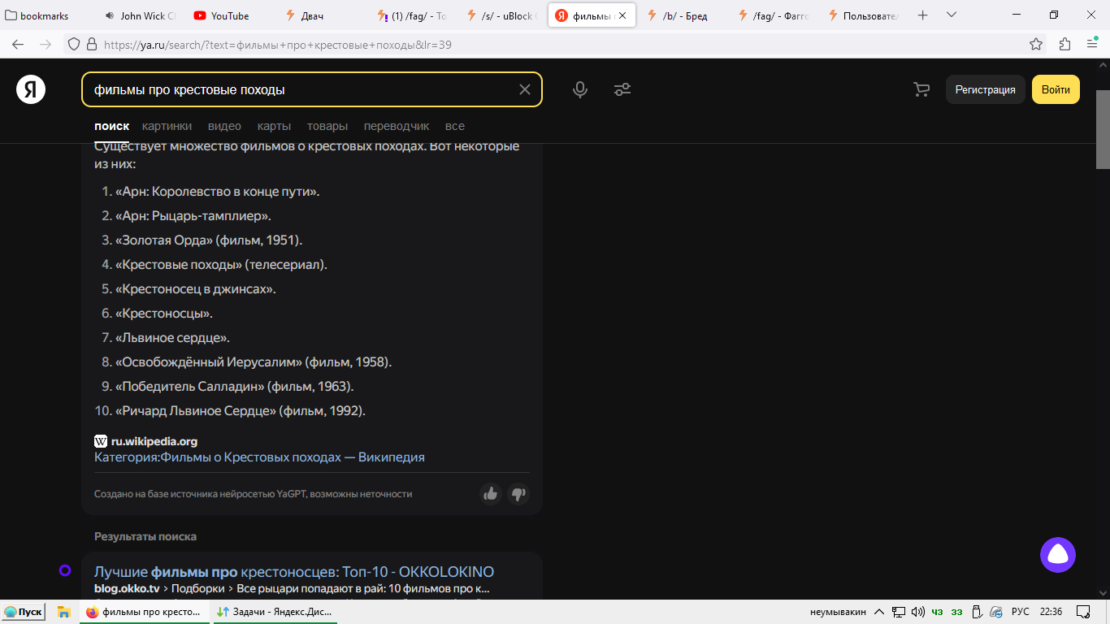Activate voice search microphone
This screenshot has width=1110, height=624.
[x=579, y=89]
